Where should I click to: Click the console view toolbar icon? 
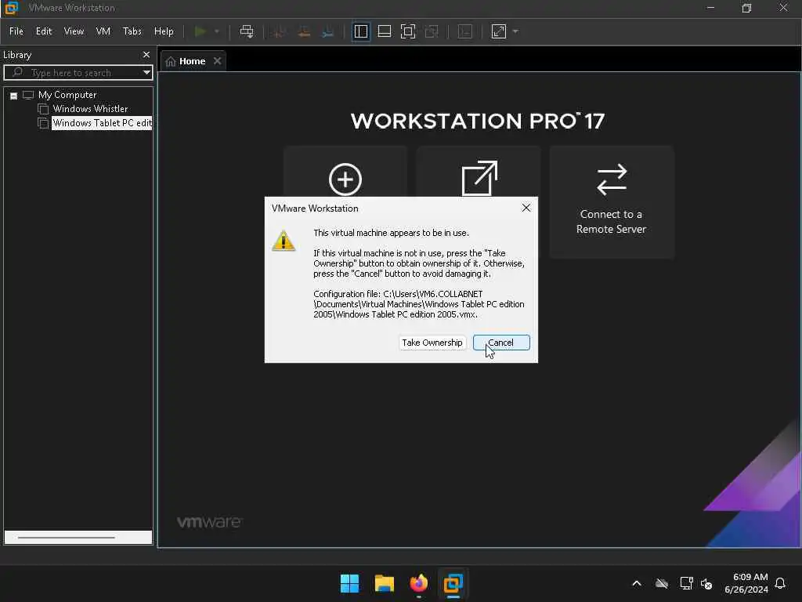tap(465, 31)
